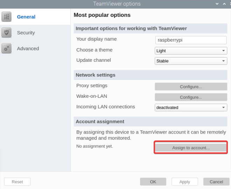The width and height of the screenshot is (231, 189).
Task: Click the General sliders icon
Action: pyautogui.click(x=7, y=17)
